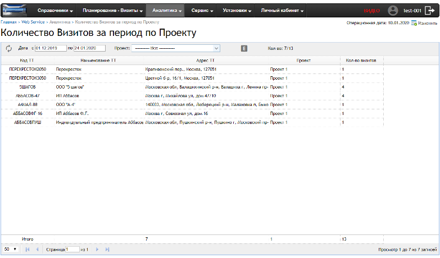440x258 pixels.
Task: Open the Сервис menu
Action: pos(202,11)
